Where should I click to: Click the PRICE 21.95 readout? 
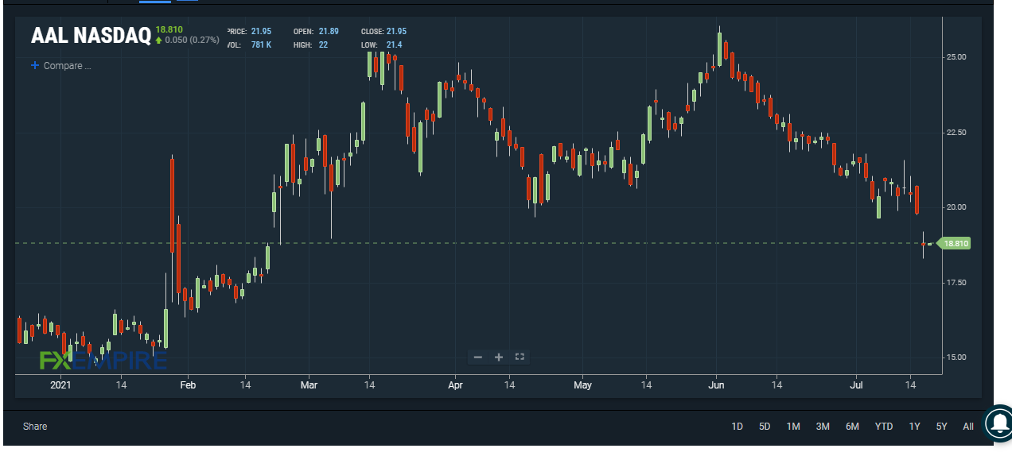click(x=250, y=32)
